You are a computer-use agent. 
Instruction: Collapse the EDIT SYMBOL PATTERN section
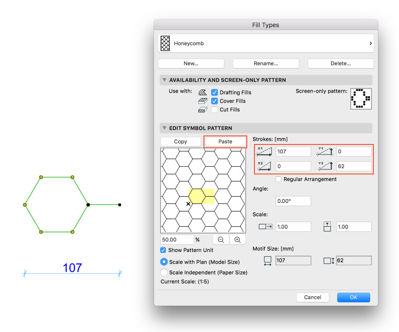[x=165, y=128]
